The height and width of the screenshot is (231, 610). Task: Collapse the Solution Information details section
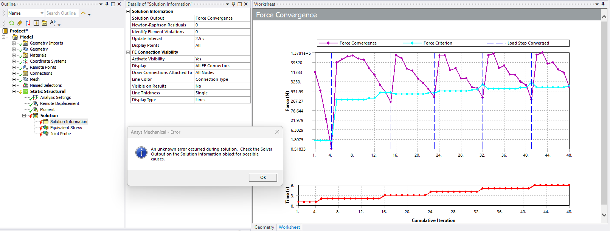tap(128, 11)
